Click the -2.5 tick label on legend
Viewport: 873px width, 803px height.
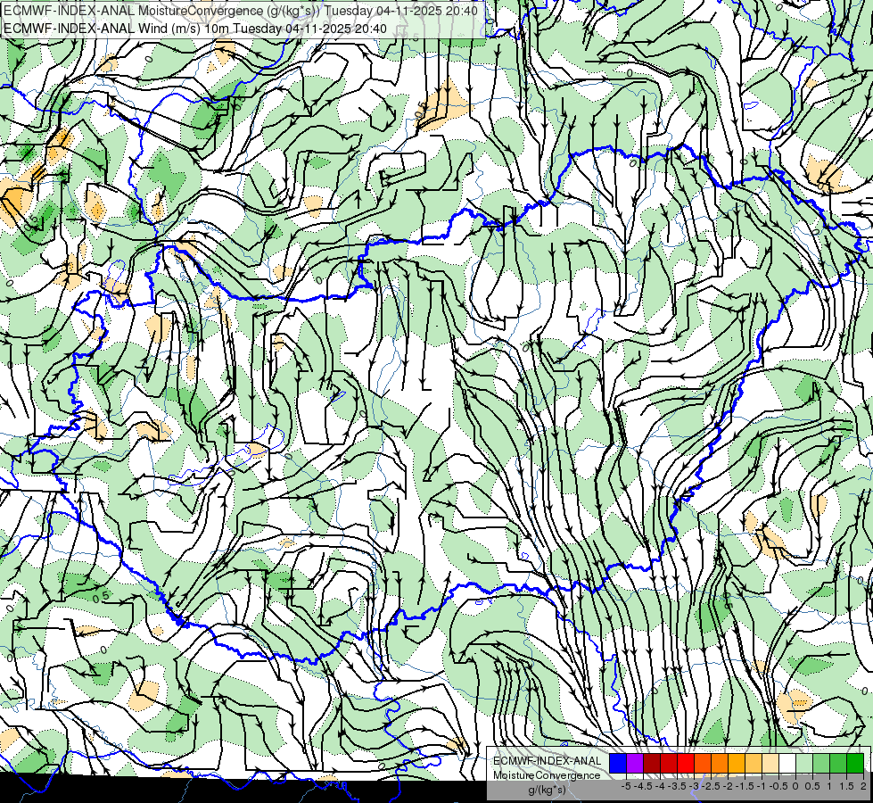(x=711, y=786)
